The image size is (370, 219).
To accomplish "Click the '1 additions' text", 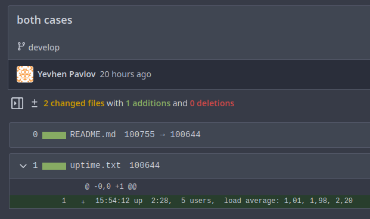I will (x=148, y=103).
